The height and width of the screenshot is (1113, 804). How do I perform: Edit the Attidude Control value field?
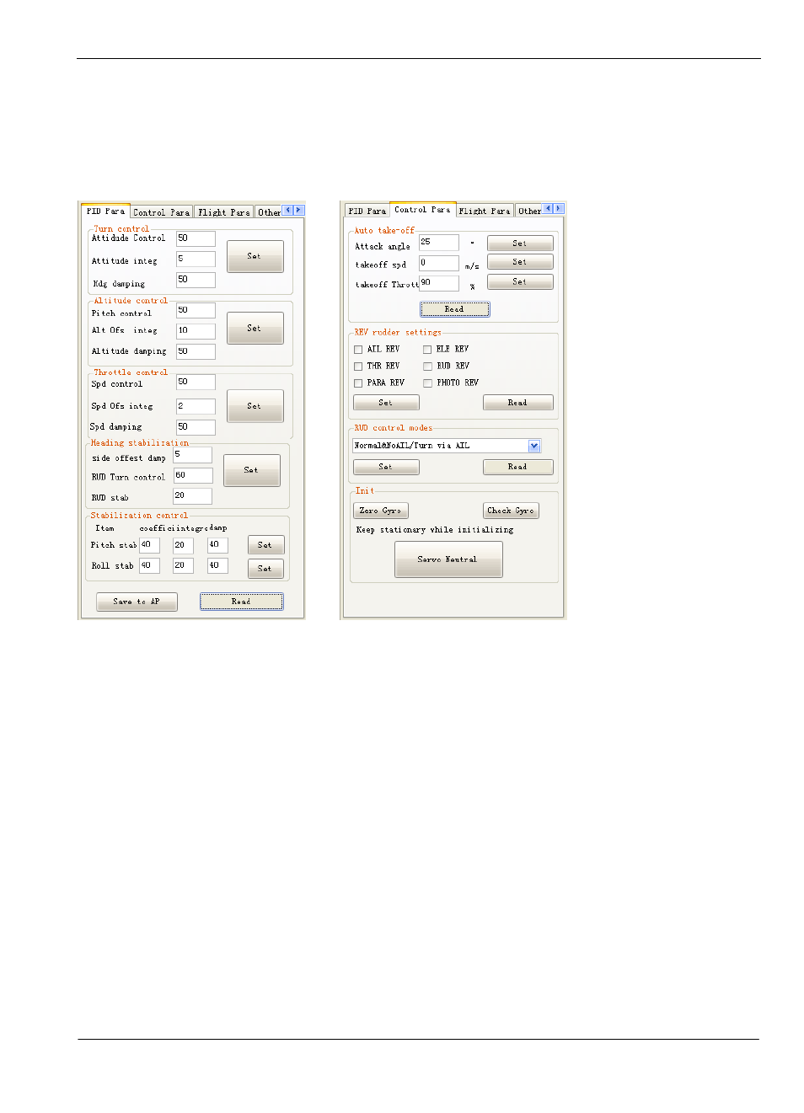pos(196,239)
